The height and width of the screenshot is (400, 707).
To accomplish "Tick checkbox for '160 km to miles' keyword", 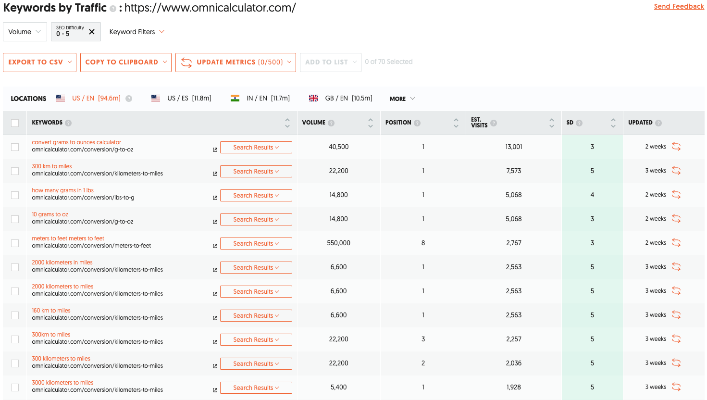I will [15, 315].
